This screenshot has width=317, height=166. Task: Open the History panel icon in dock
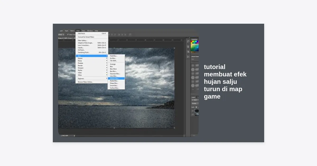188,41
